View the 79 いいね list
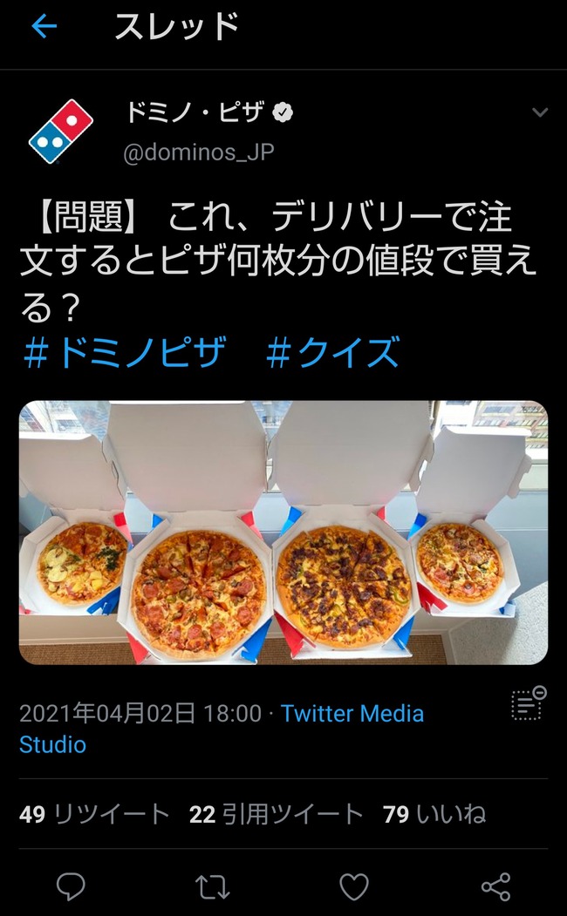 pyautogui.click(x=434, y=814)
